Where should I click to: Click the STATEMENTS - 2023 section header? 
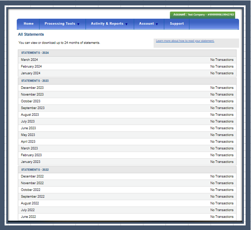click(x=127, y=81)
